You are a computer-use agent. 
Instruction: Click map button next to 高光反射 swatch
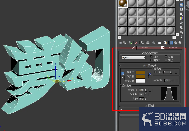(147, 81)
